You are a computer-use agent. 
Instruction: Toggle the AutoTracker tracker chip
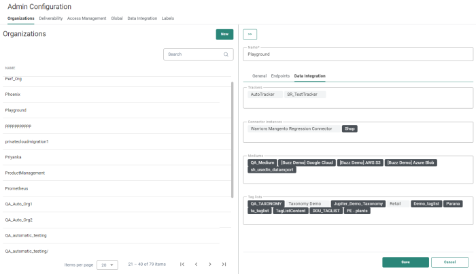[x=262, y=95]
